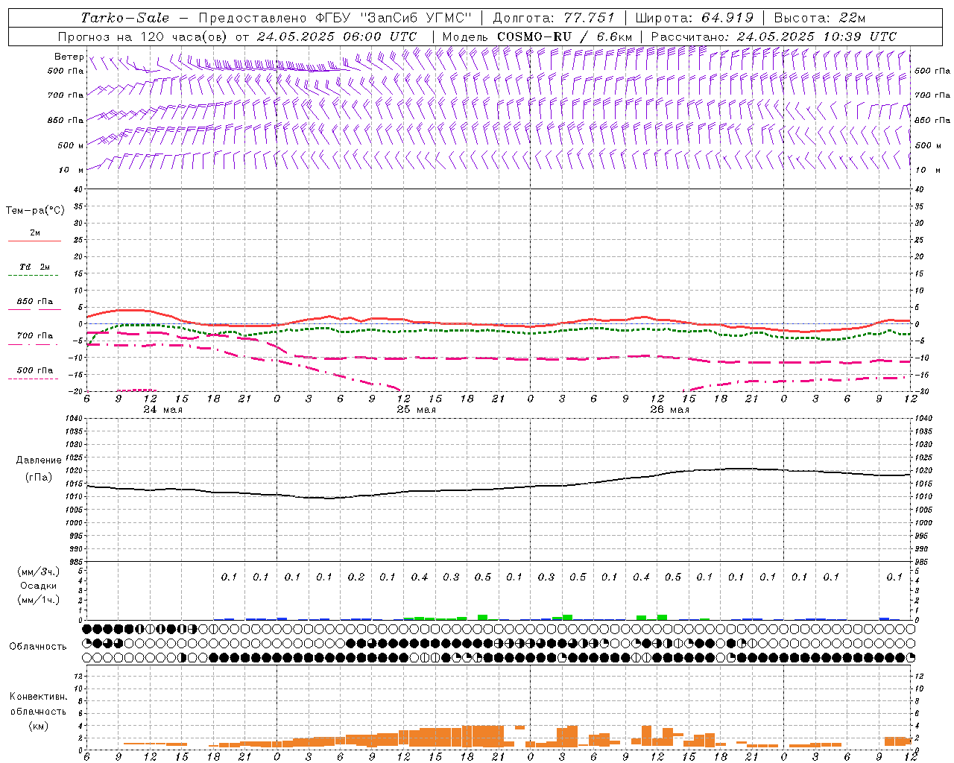
Task: Click the '24 мая' date label
Action: pyautogui.click(x=163, y=410)
